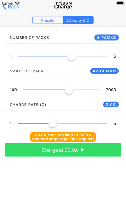The width and height of the screenshot is (126, 224).
Task: Click the battery indicator icon
Action: point(120,3)
